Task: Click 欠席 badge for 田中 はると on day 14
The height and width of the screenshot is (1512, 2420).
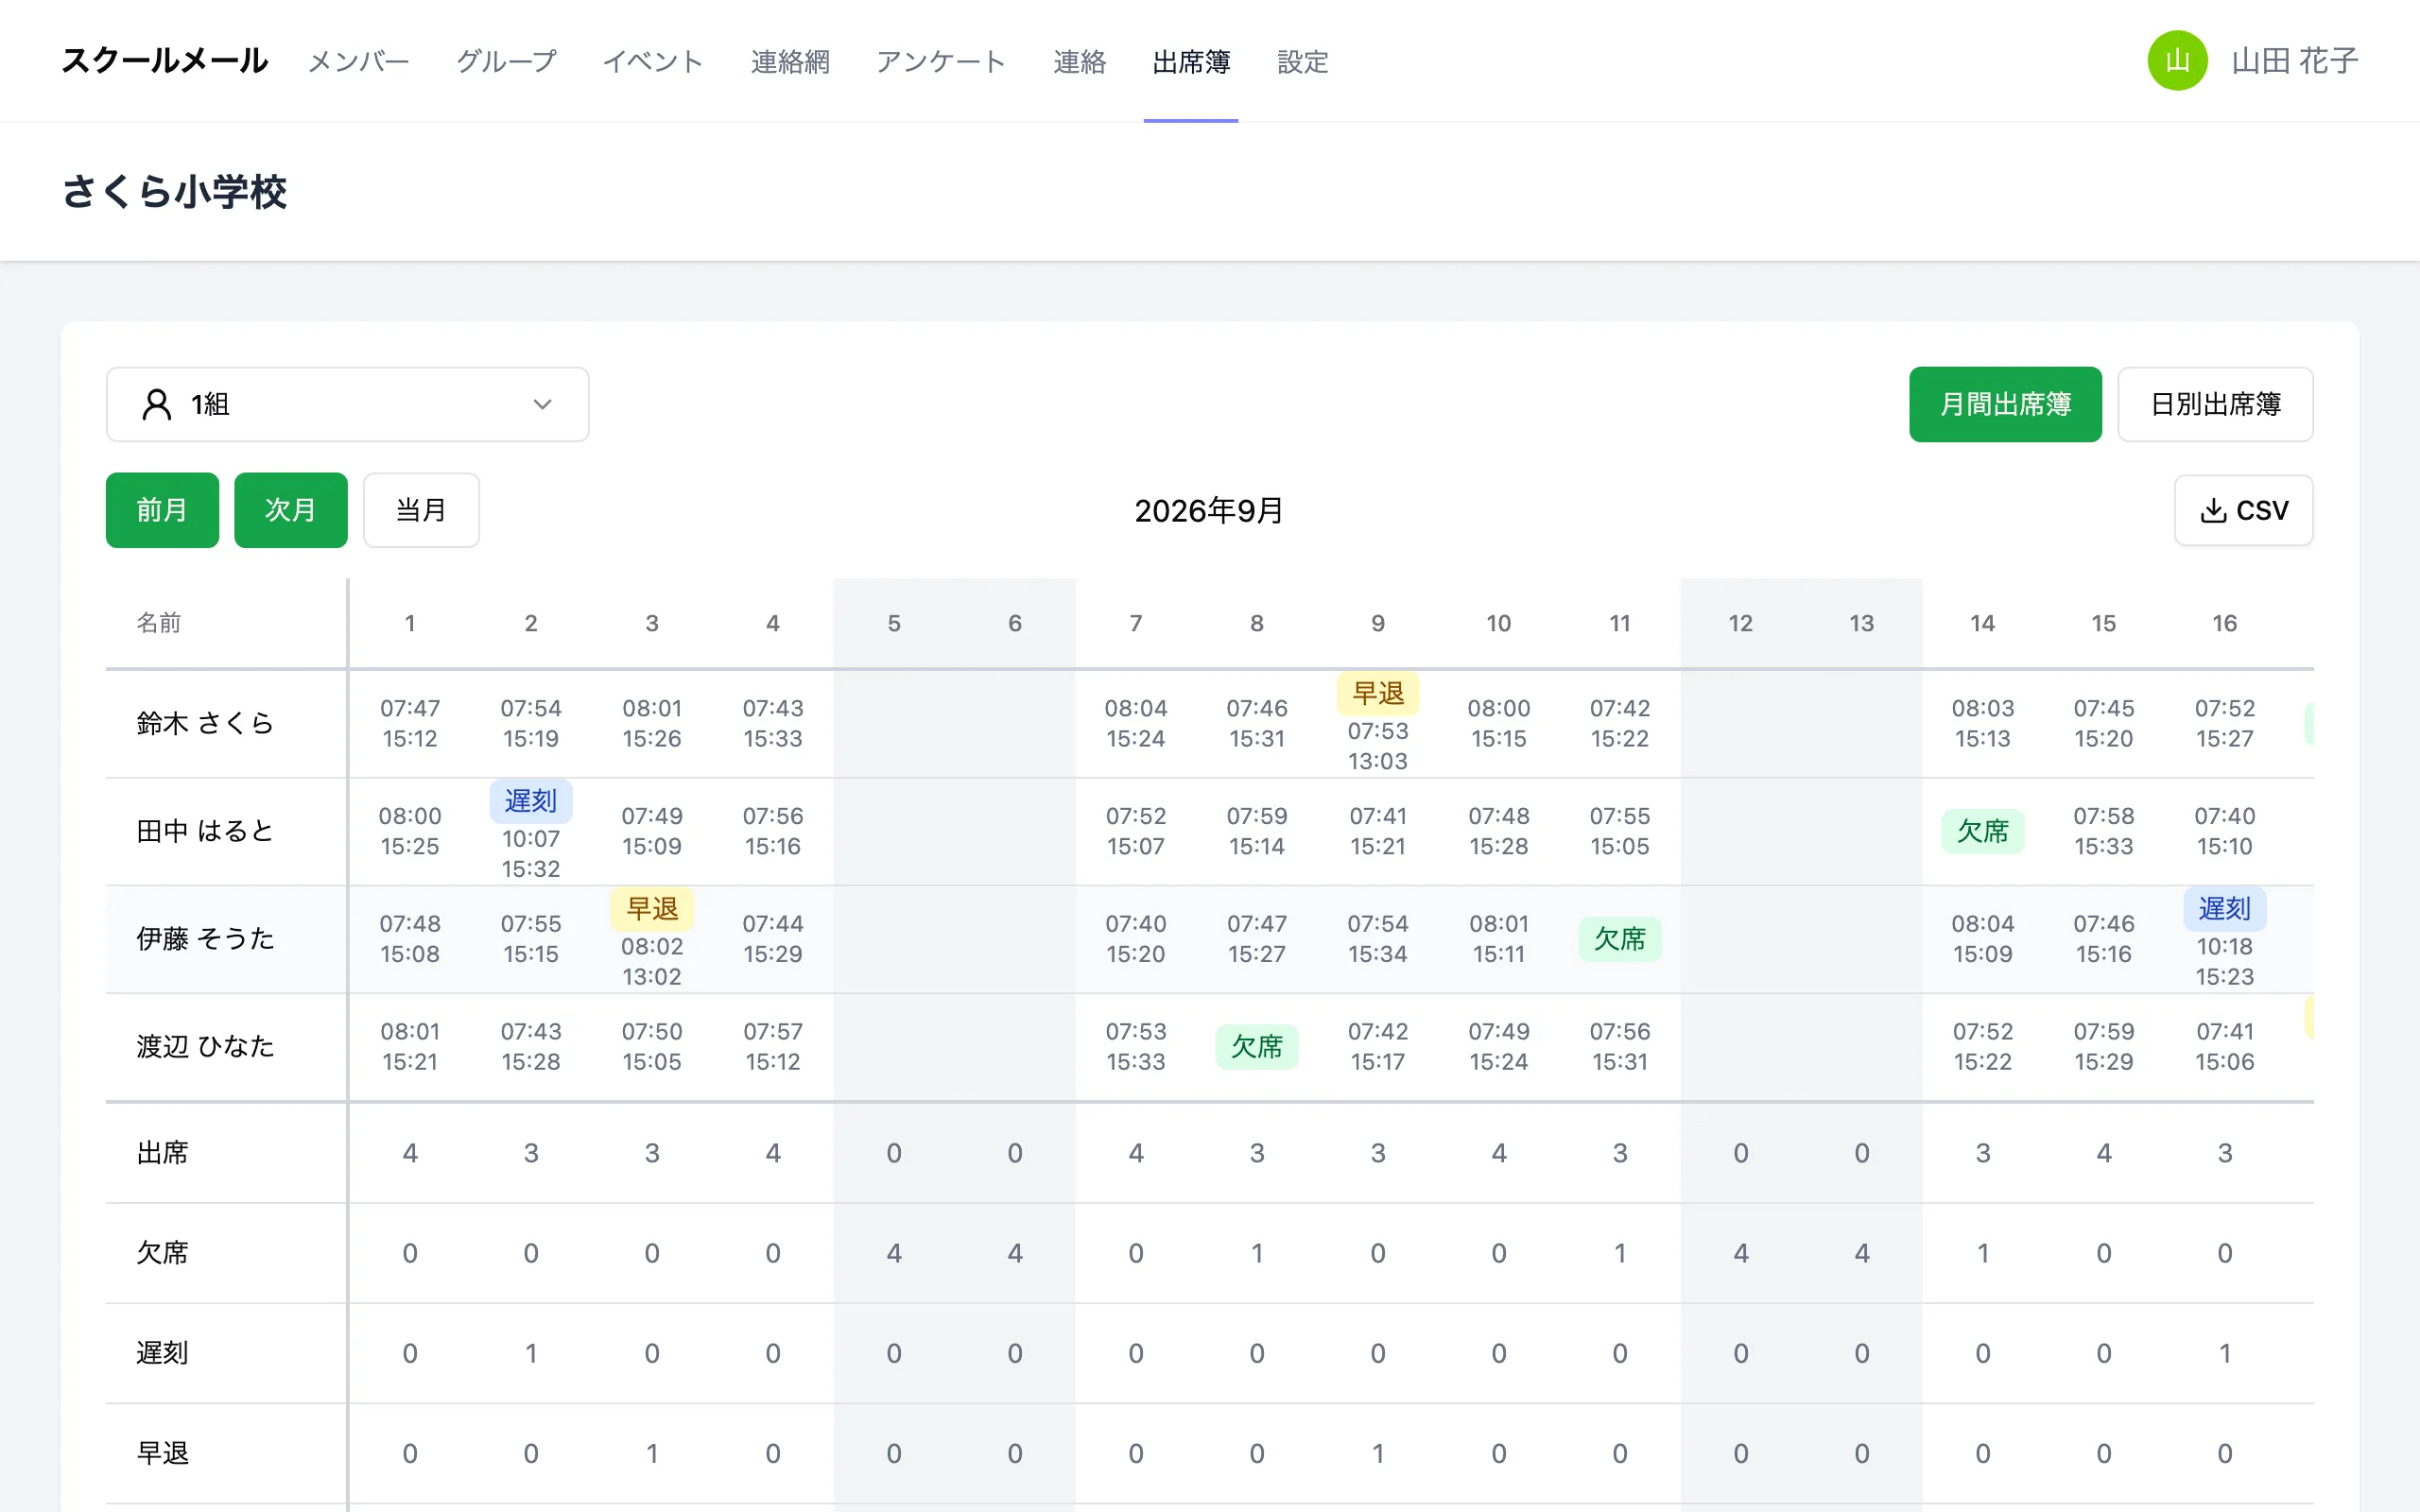Action: (1983, 831)
